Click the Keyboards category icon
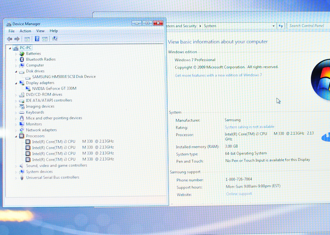 click(22, 113)
